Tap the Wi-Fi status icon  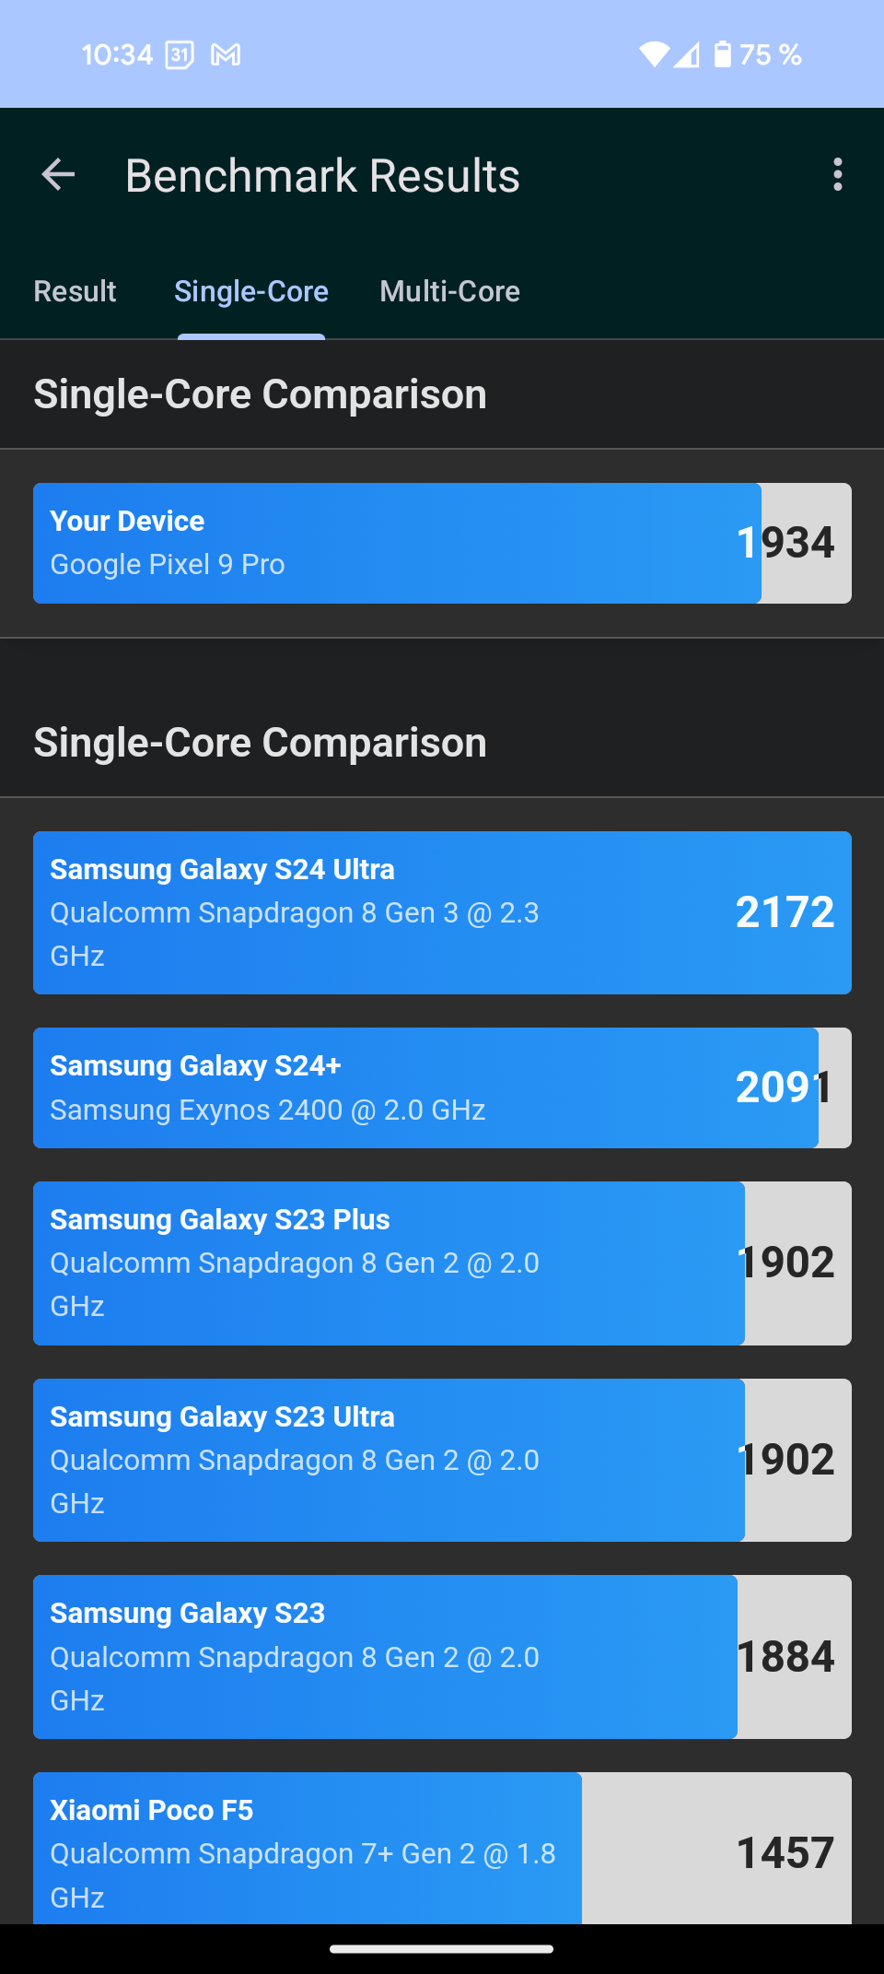point(654,55)
